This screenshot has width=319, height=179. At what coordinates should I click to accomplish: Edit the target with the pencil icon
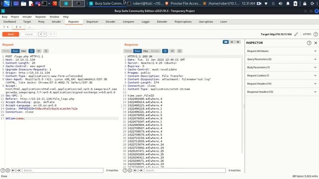[296, 34]
